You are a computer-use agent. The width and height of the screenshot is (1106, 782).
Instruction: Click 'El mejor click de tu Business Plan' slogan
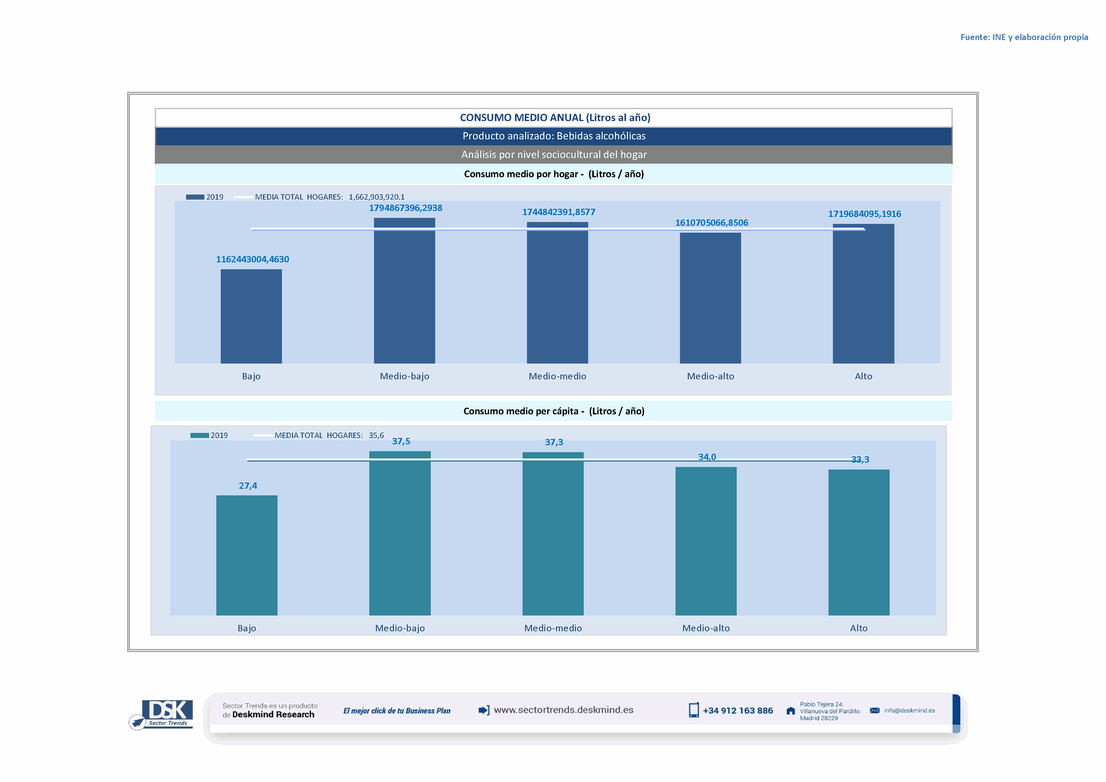396,711
